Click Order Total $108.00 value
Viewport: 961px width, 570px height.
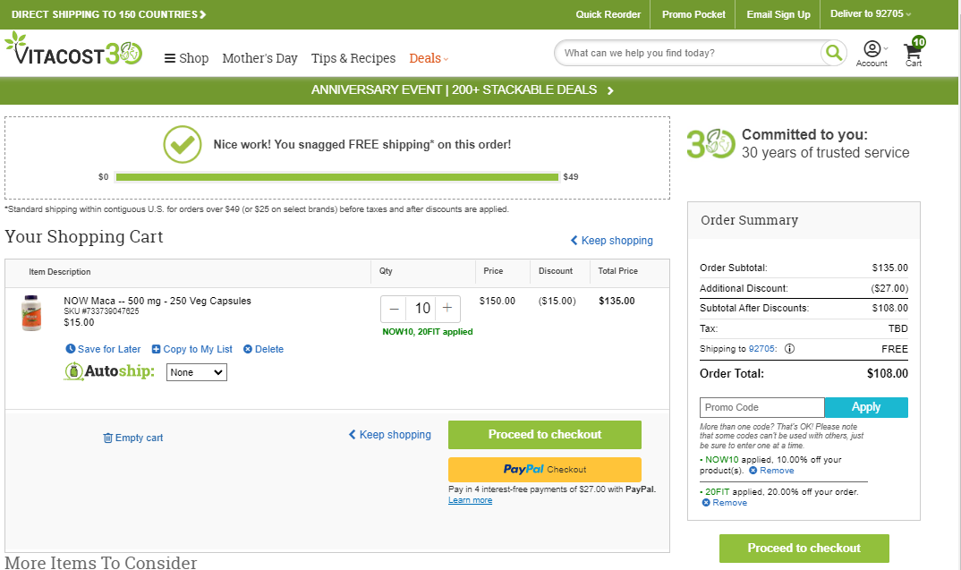888,373
